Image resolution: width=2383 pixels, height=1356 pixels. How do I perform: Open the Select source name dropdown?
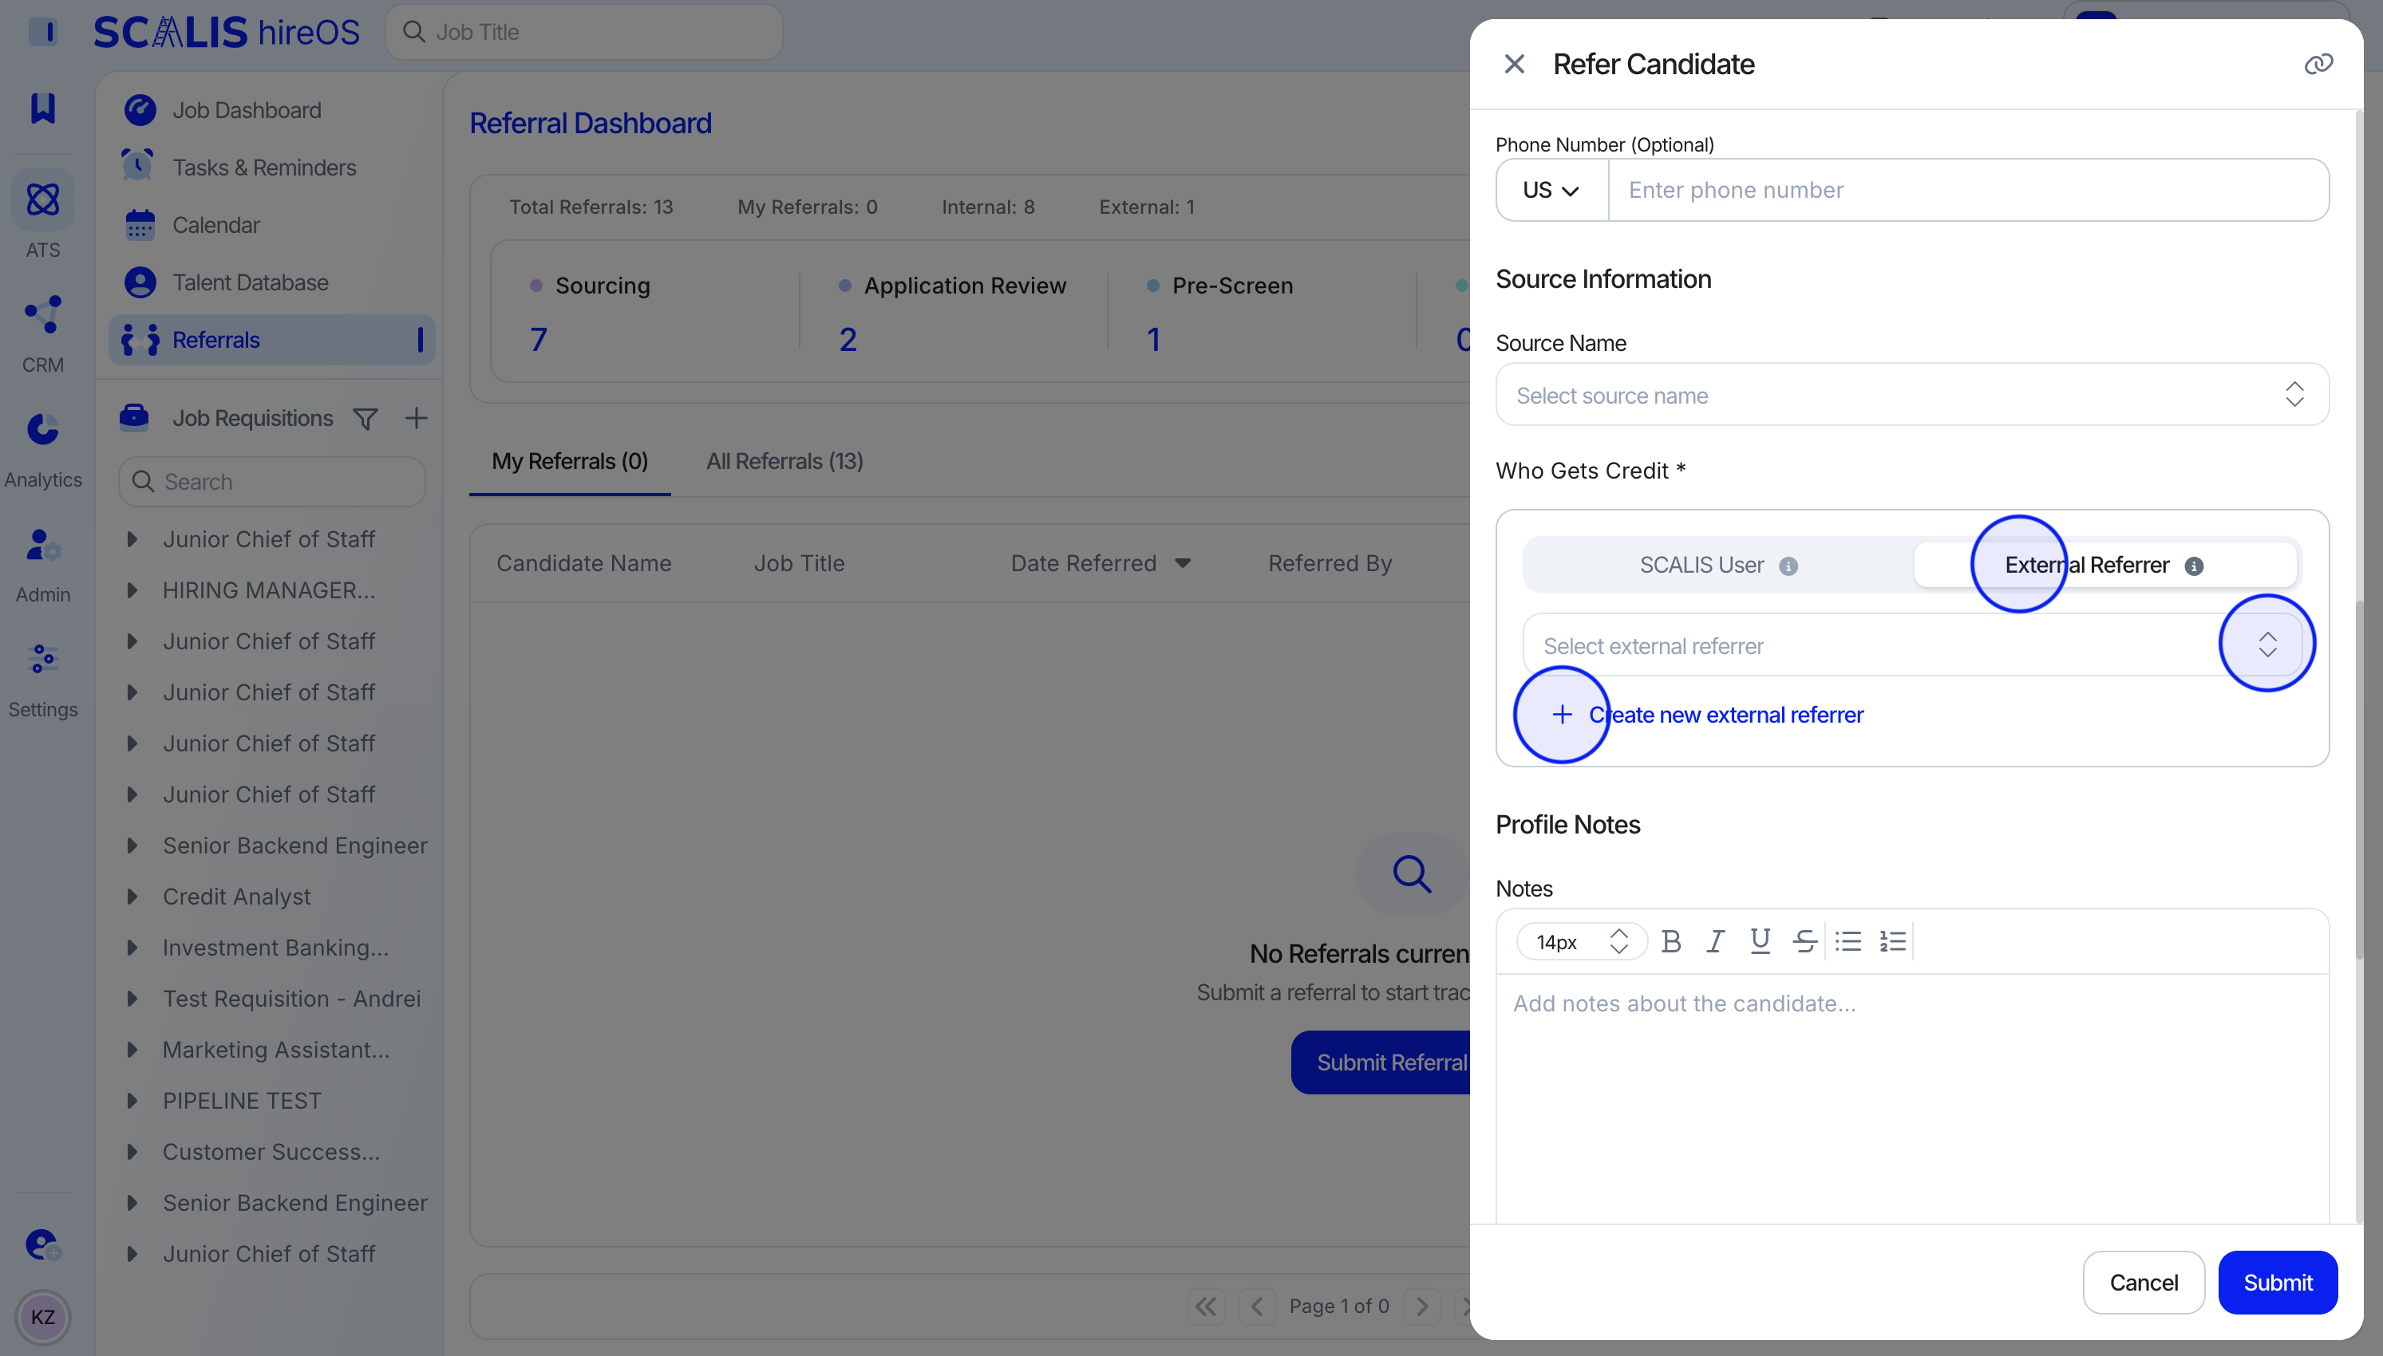click(x=1911, y=395)
